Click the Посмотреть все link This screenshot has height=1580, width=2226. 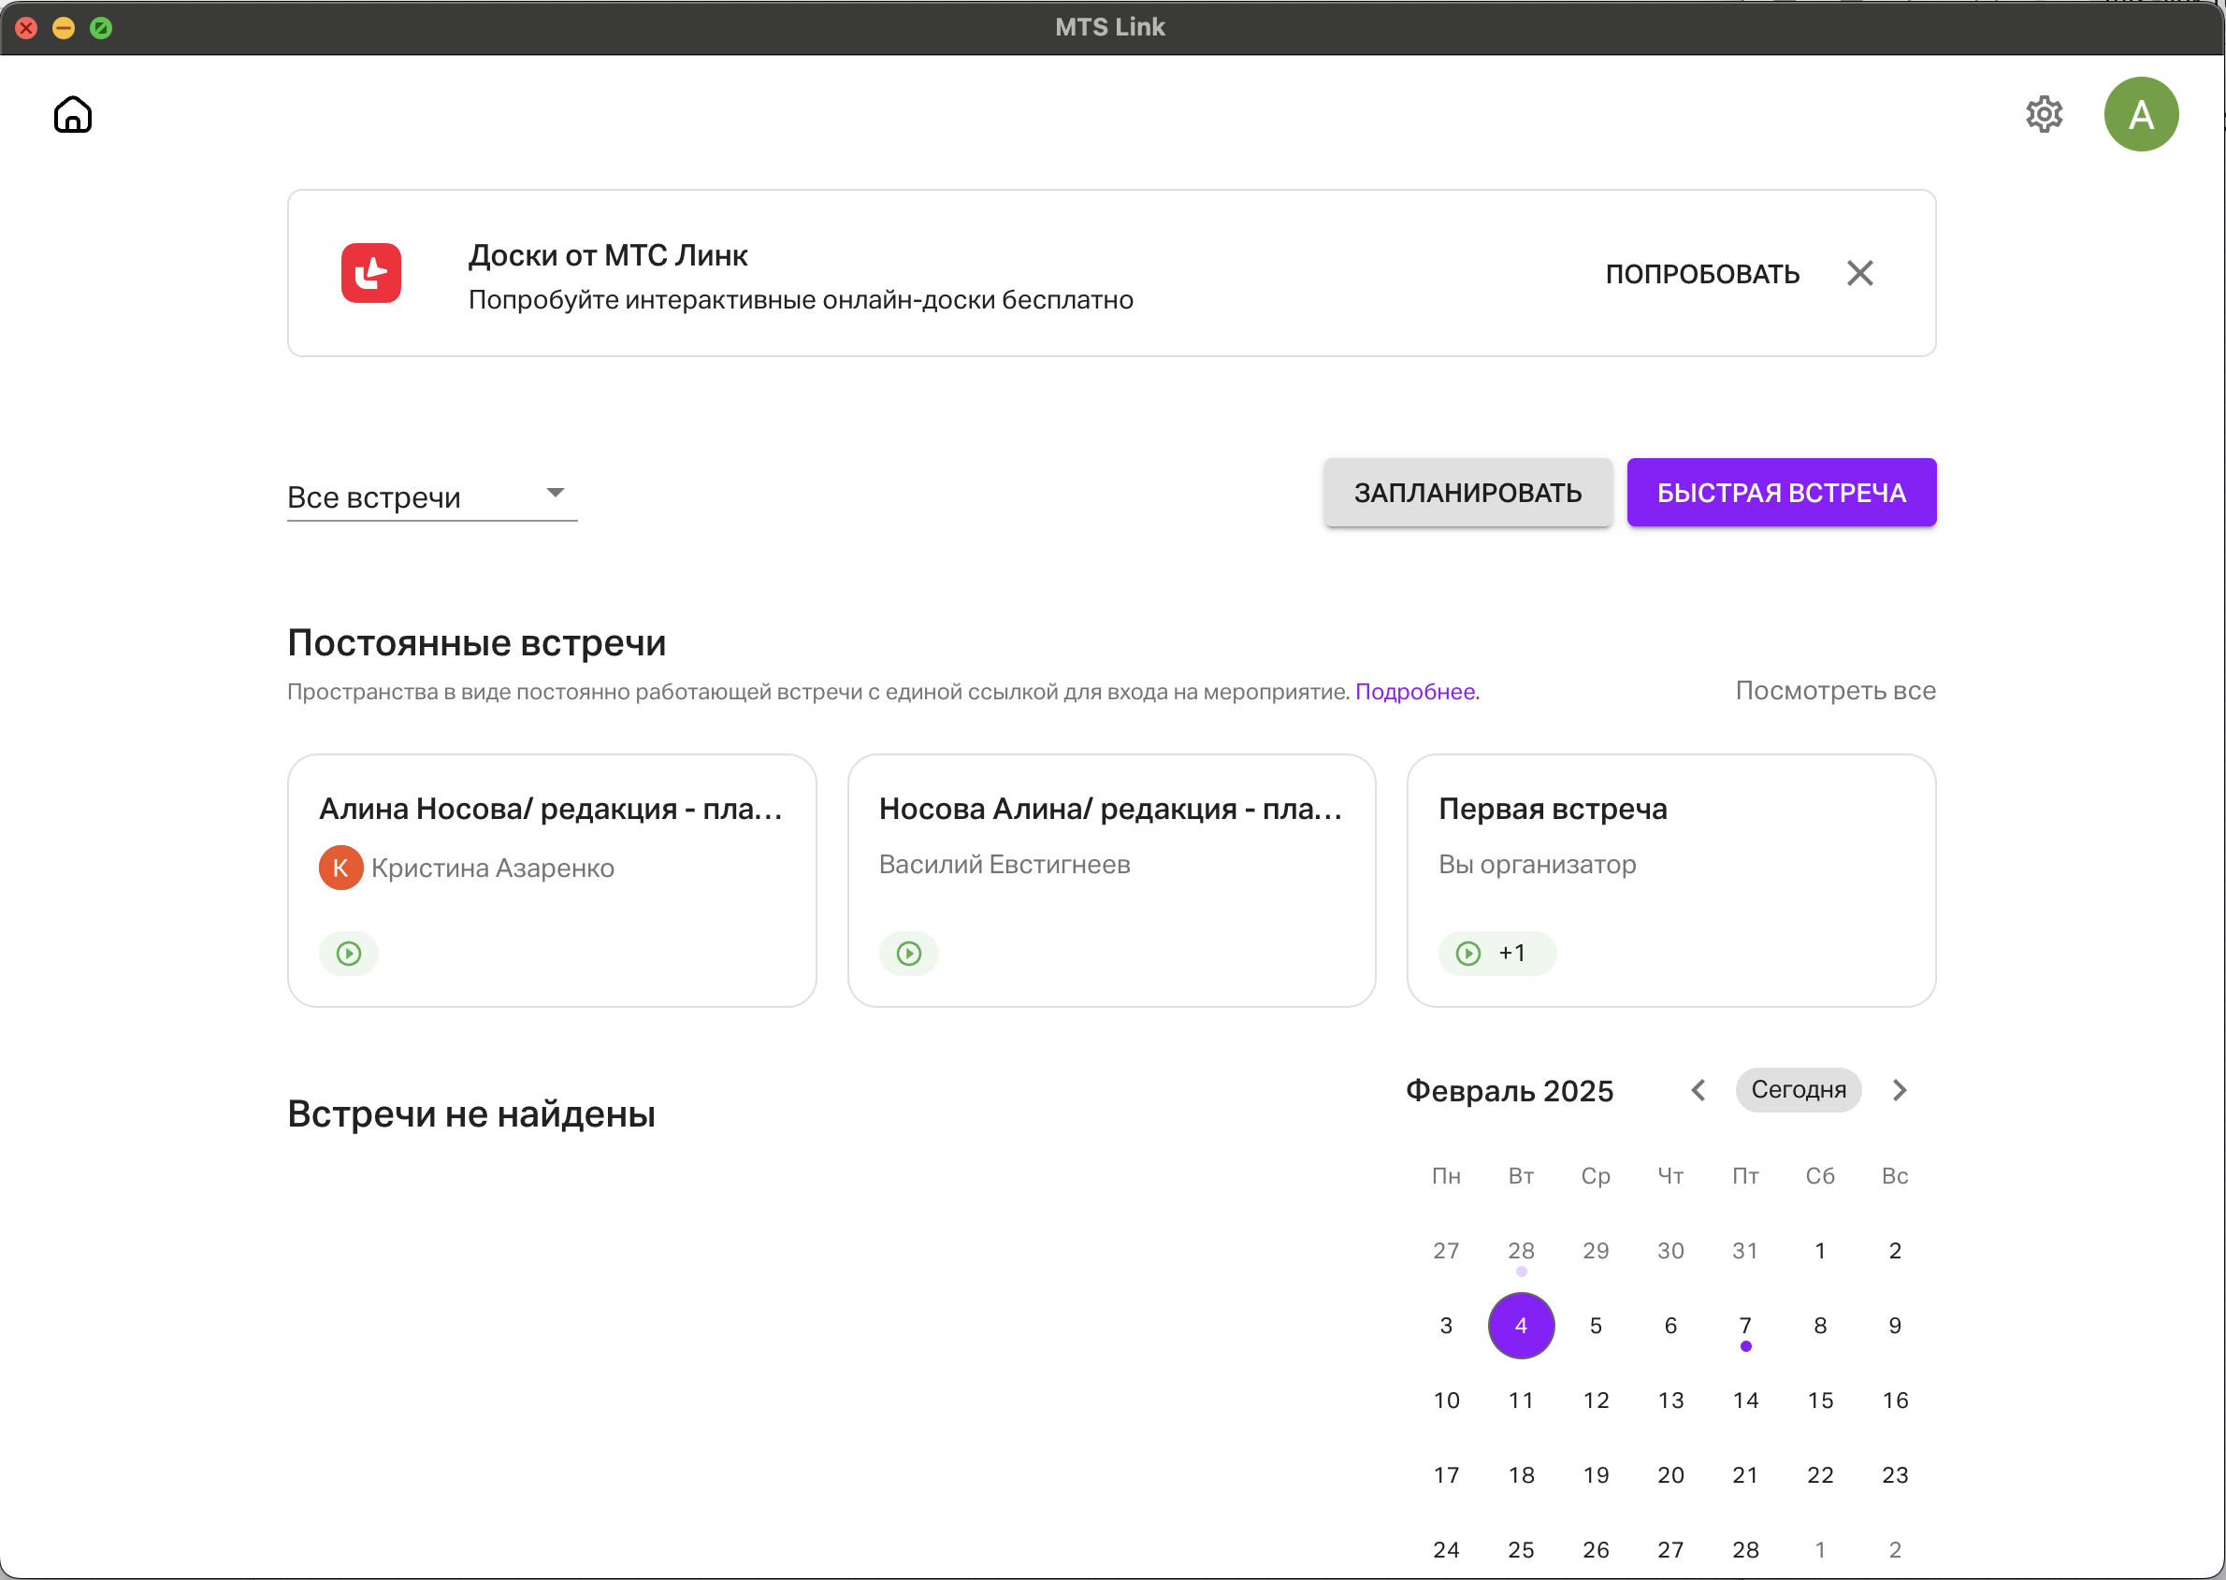coord(1835,691)
